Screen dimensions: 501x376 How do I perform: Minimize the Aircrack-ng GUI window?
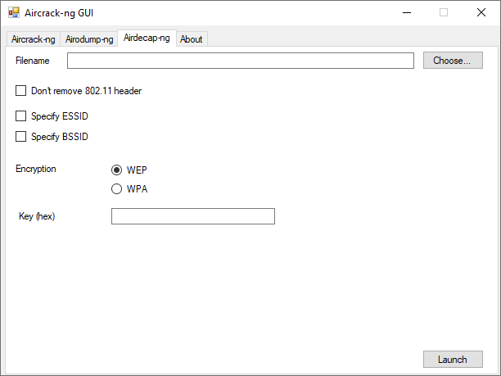(x=407, y=13)
